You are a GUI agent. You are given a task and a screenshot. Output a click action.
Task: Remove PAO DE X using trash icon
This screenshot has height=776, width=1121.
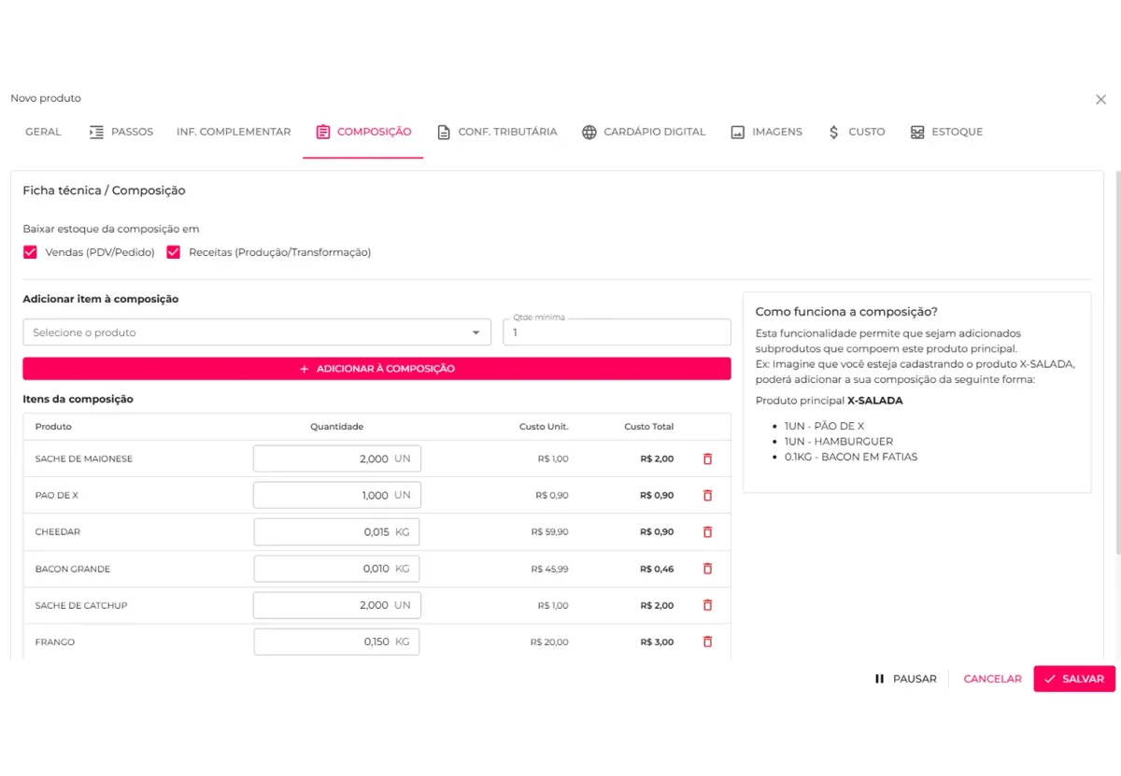707,495
